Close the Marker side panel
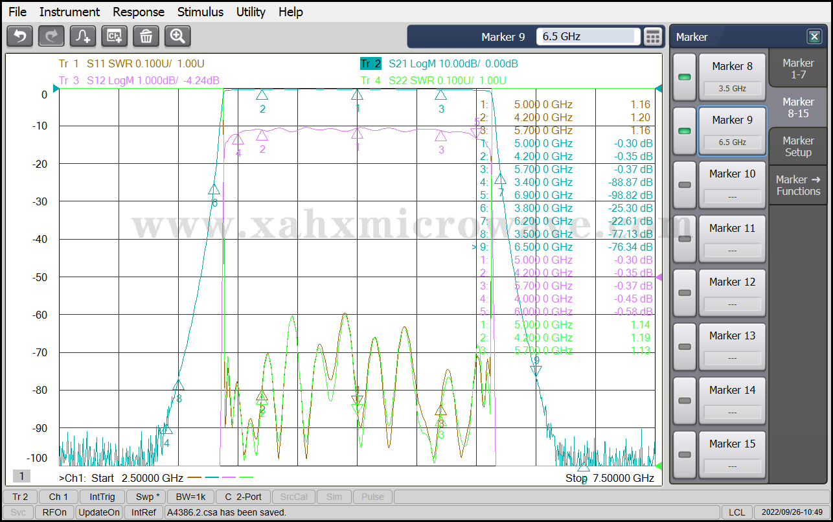 tap(814, 37)
